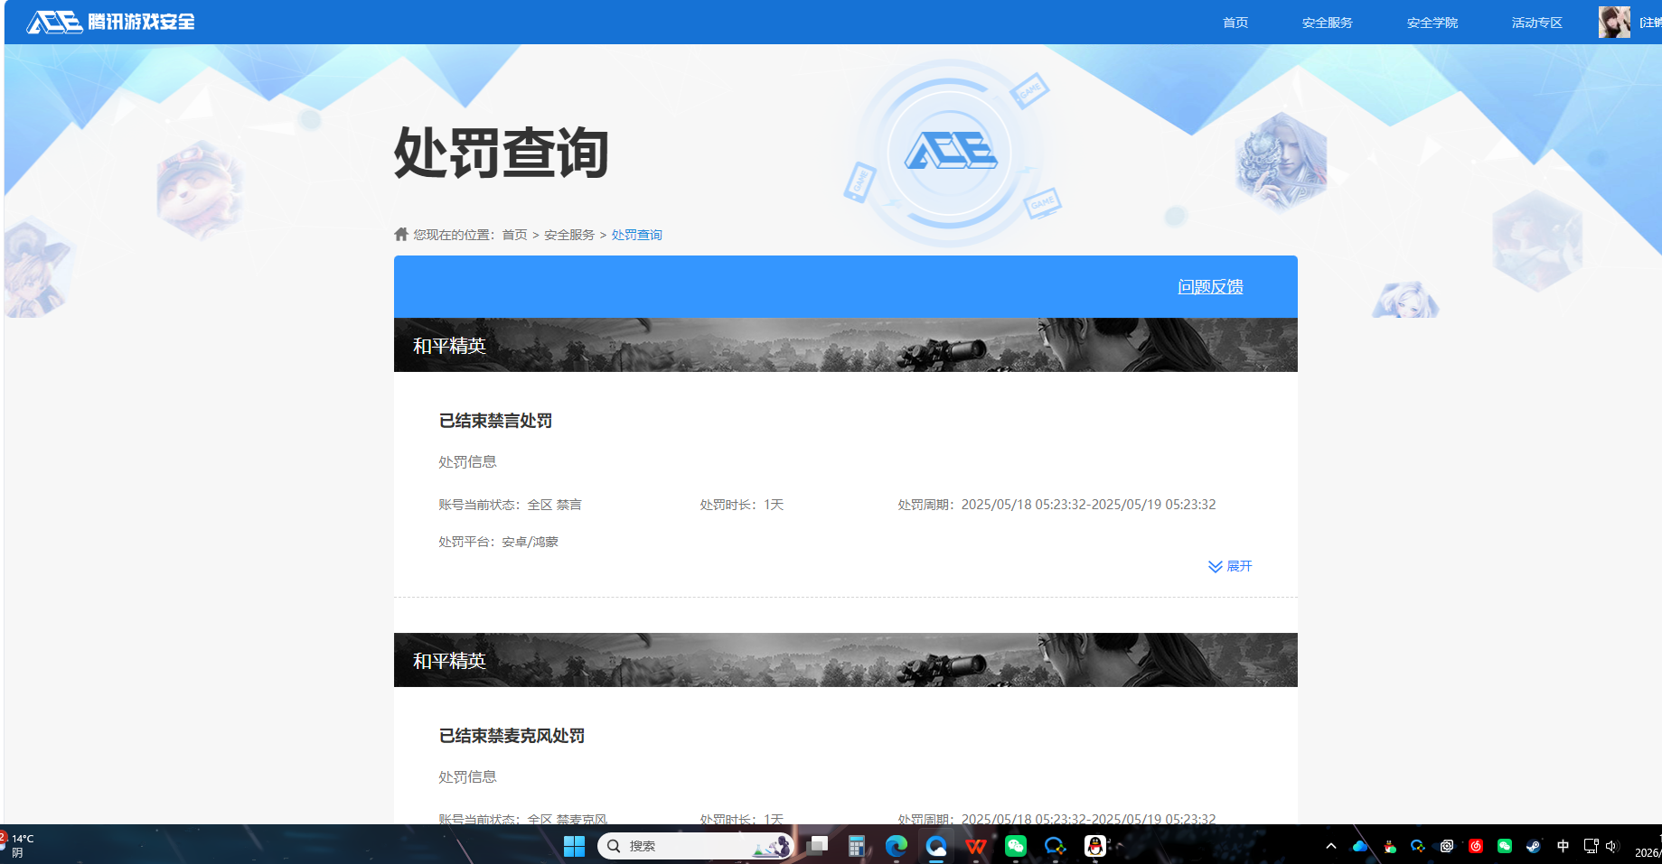1662x864 pixels.
Task: Click the 腾讯游戏安全 ACE logo
Action: 108,22
